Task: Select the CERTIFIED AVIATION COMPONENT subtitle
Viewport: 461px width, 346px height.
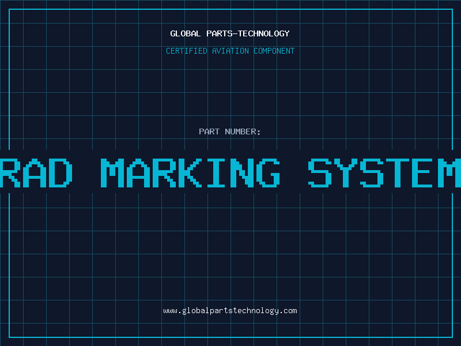Action: (230, 51)
